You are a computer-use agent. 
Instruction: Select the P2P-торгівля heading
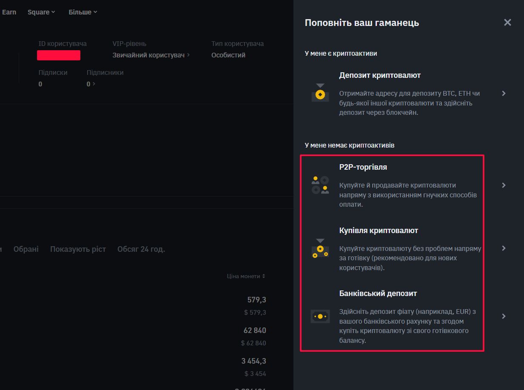363,167
